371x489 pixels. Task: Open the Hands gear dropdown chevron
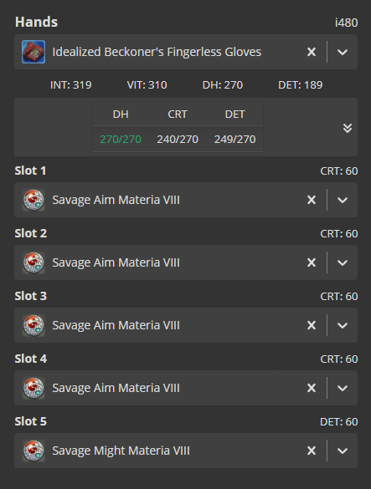tap(343, 52)
